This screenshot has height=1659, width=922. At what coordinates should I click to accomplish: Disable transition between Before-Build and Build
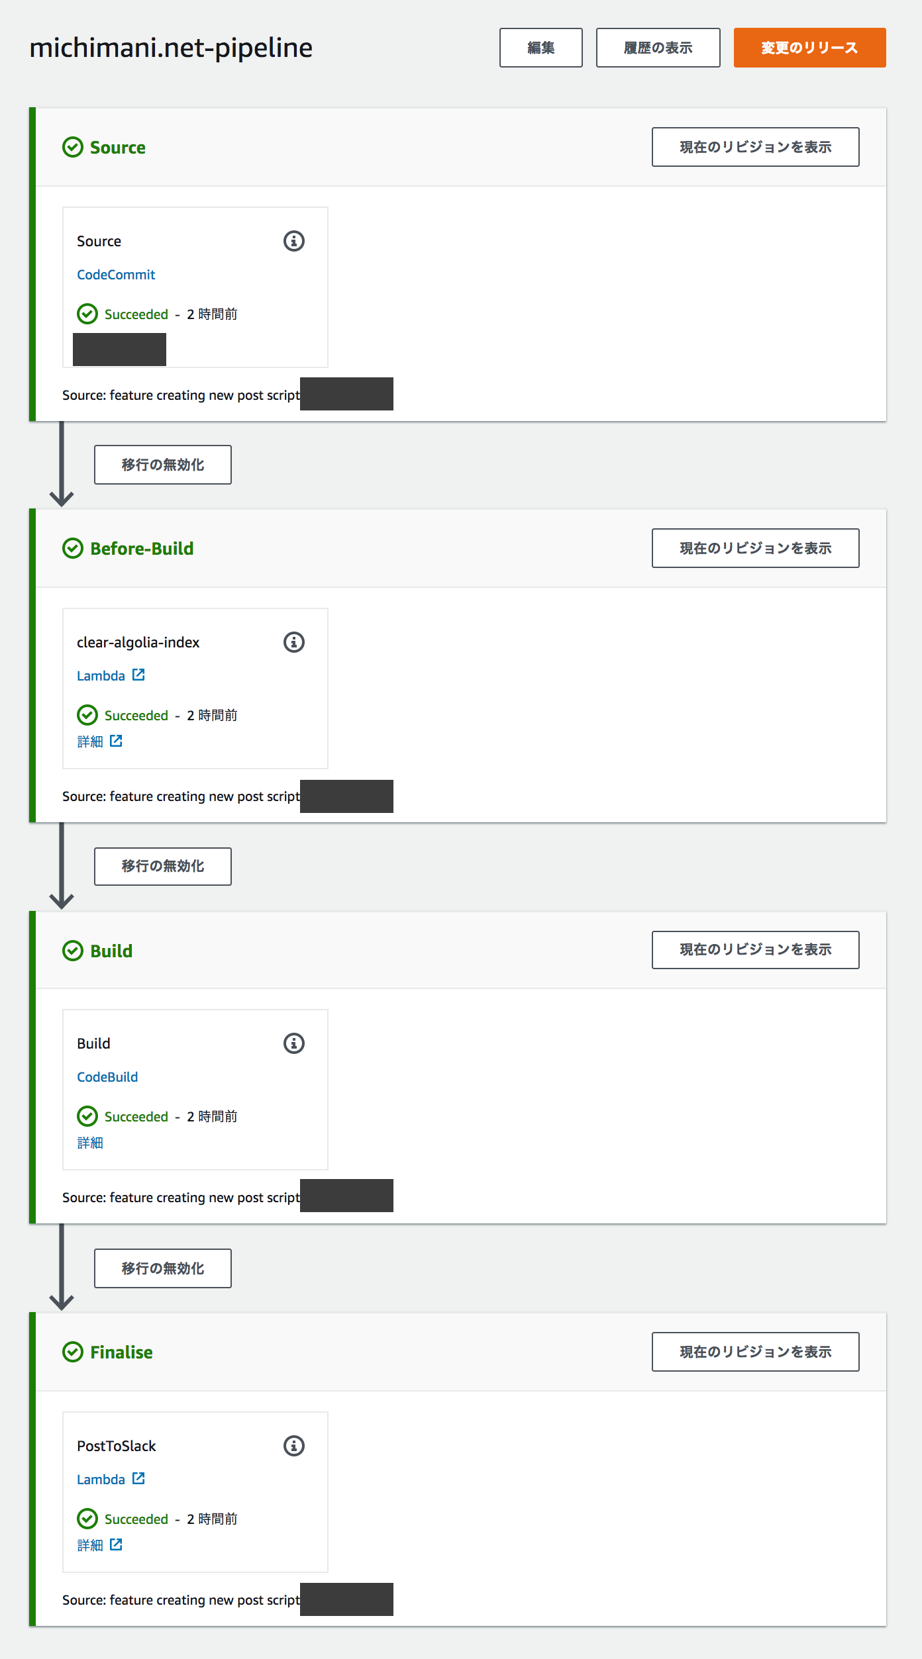(163, 866)
